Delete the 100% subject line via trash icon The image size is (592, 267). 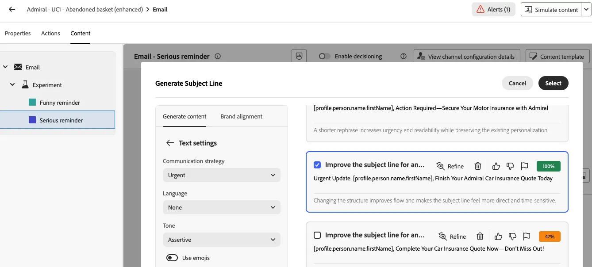click(478, 166)
